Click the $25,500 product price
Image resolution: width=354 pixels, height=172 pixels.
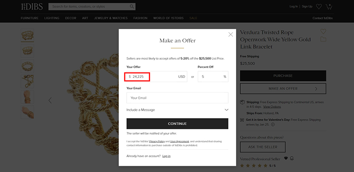[x=247, y=63]
